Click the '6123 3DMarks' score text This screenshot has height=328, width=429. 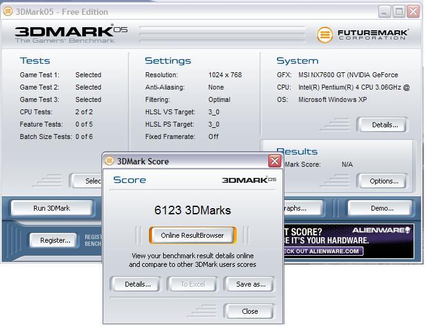click(193, 210)
